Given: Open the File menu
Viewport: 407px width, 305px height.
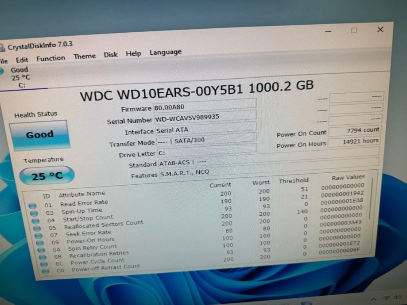Looking at the screenshot, I should [4, 61].
